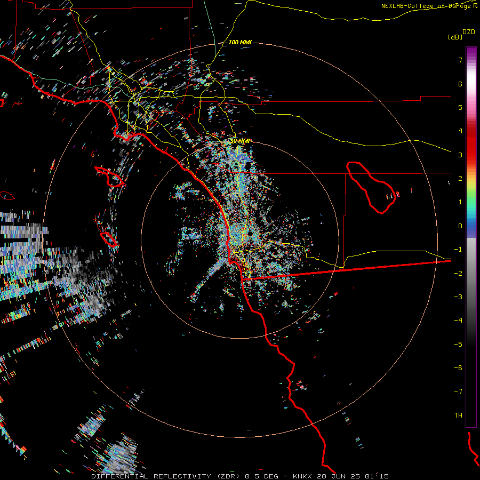Viewport: 480px width, 480px height.
Task: Click the 0.5 DEG elevation text
Action: (261, 476)
